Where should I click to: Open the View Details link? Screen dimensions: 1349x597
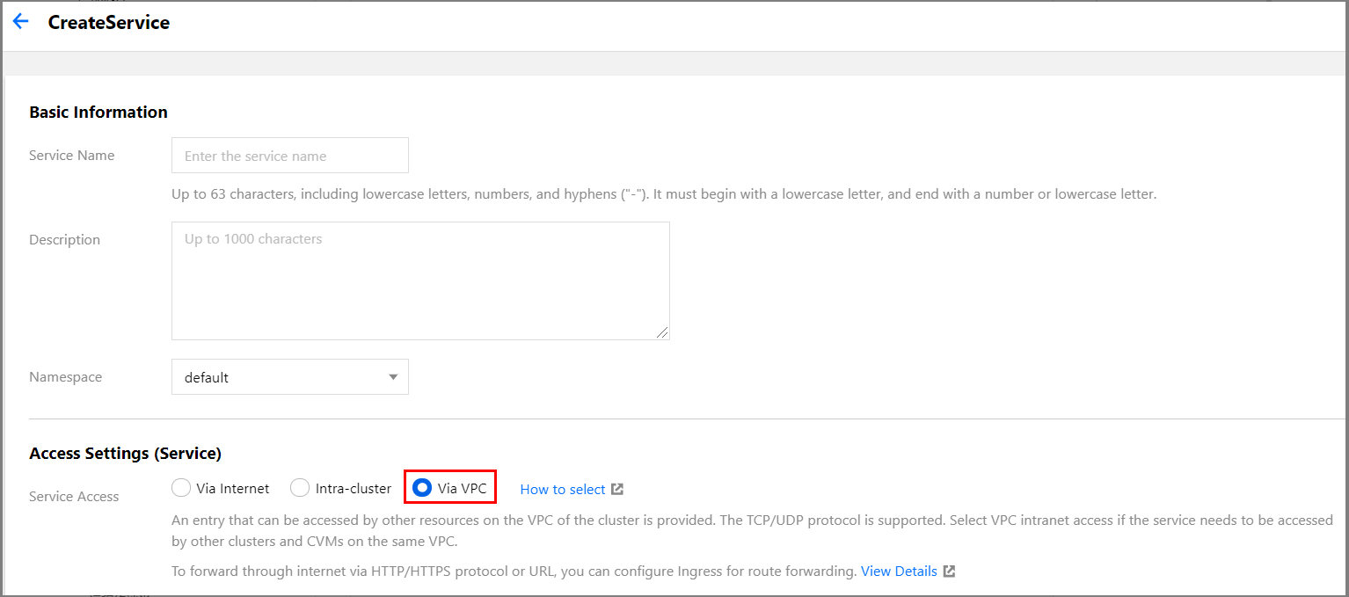tap(899, 572)
